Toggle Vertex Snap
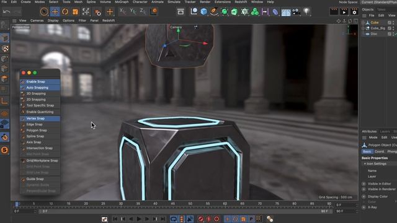The height and width of the screenshot is (223, 397). (x=40, y=118)
